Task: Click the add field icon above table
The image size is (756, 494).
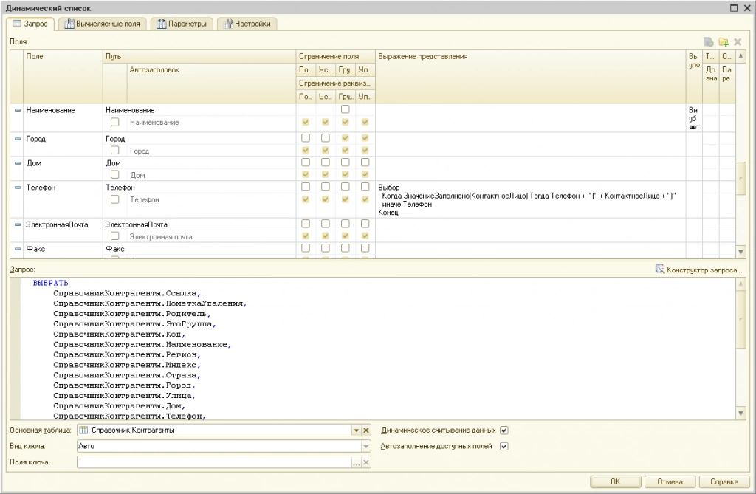Action: click(709, 42)
